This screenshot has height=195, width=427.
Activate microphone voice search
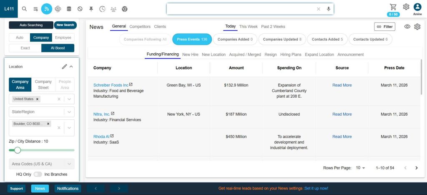tap(329, 9)
